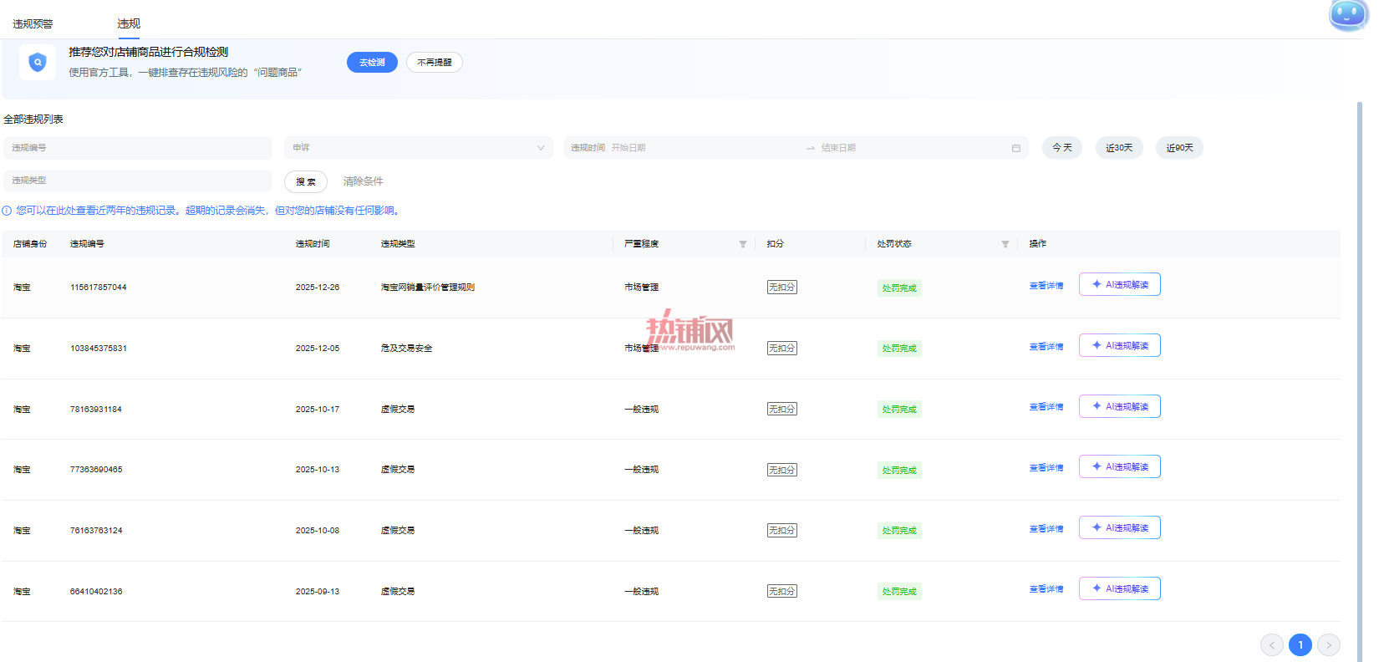Viewport: 1379px width, 662px height.
Task: Open filter icon for 处罚状态 column
Action: point(1005,244)
